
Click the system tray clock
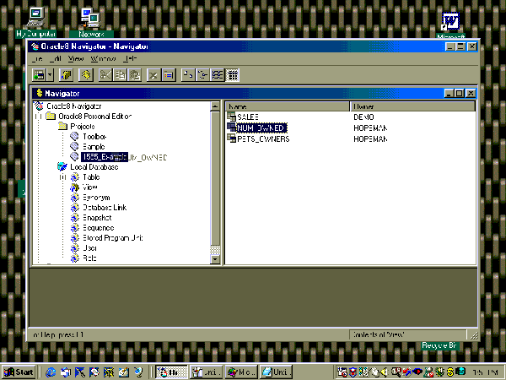point(486,372)
